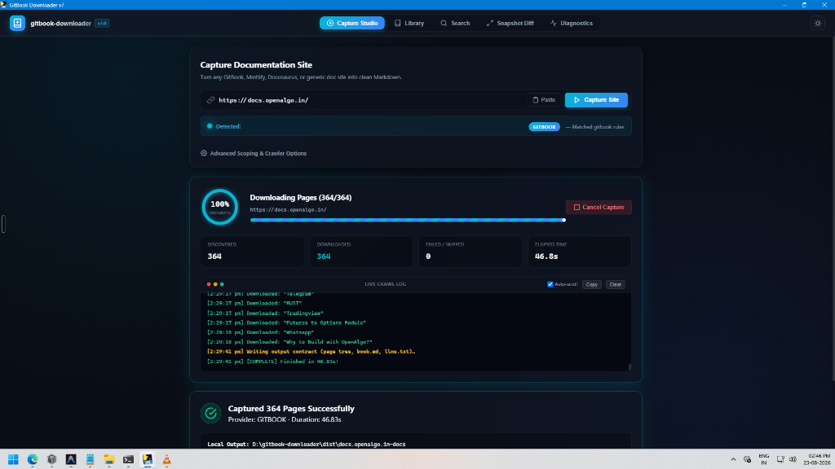835x469 pixels.
Task: Click the download progress bar
Action: tap(408, 220)
